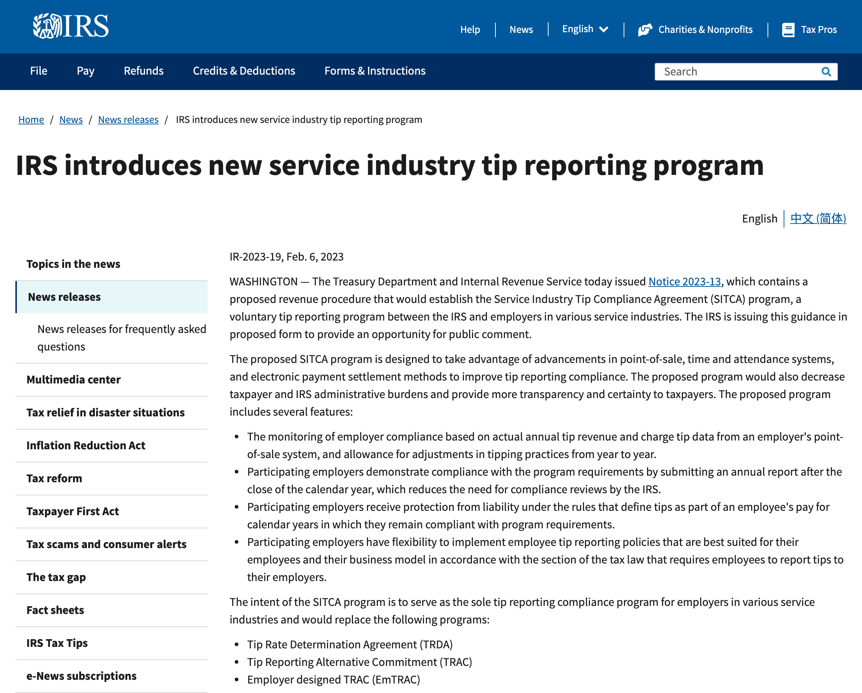
Task: Click Tip Rate Determination Agreement (TRDA) item
Action: [x=350, y=645]
